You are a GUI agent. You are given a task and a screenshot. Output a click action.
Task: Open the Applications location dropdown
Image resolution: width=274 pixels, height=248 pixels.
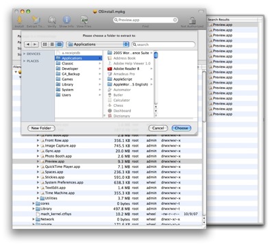click(x=98, y=45)
